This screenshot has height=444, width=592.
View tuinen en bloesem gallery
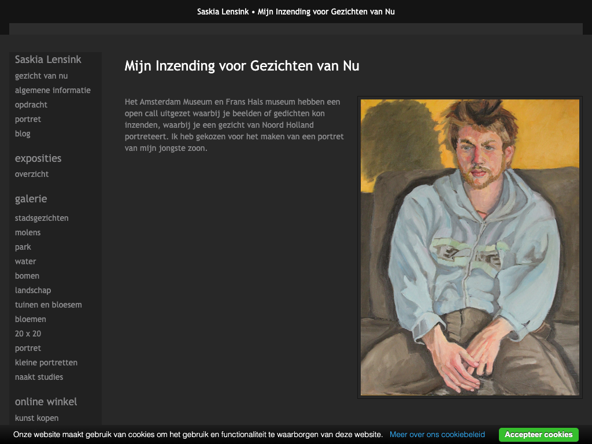49,305
